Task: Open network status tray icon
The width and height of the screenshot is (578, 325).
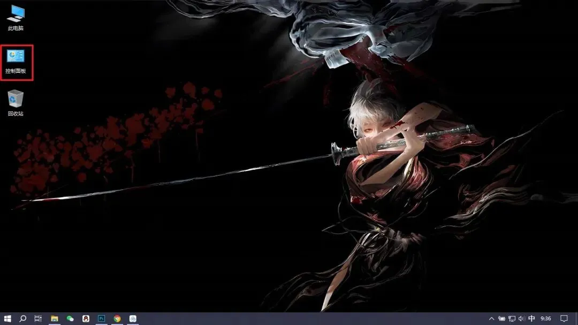Action: [512, 319]
